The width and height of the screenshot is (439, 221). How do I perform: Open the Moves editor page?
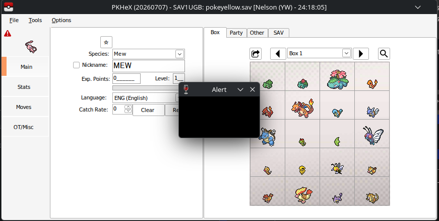(x=24, y=107)
